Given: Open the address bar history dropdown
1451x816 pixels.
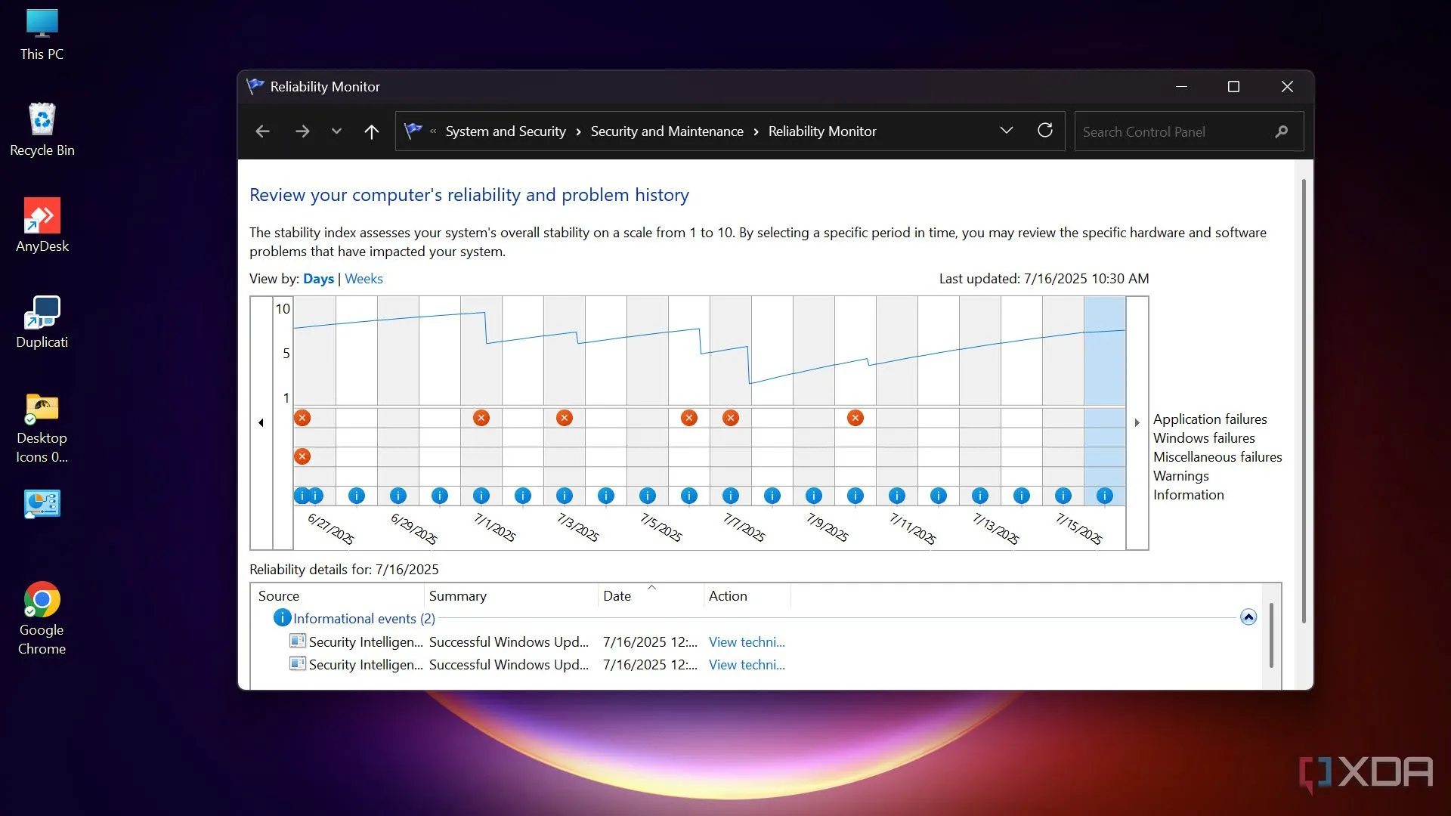Looking at the screenshot, I should (1006, 131).
